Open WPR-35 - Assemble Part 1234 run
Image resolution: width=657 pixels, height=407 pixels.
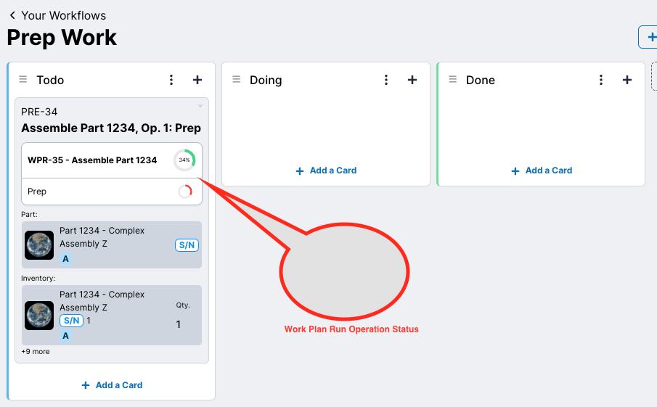tap(92, 160)
